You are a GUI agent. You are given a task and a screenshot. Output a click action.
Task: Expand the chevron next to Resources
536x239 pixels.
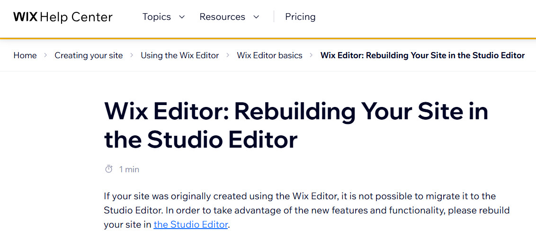coord(256,17)
